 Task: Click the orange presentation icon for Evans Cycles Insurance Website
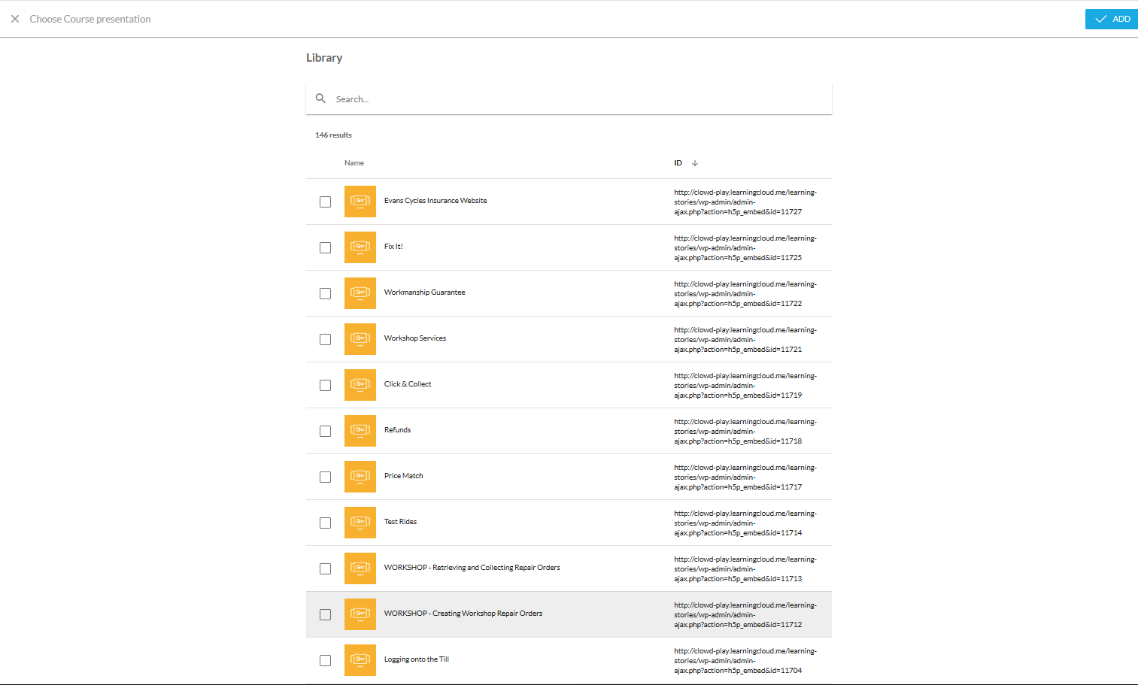[x=360, y=202]
